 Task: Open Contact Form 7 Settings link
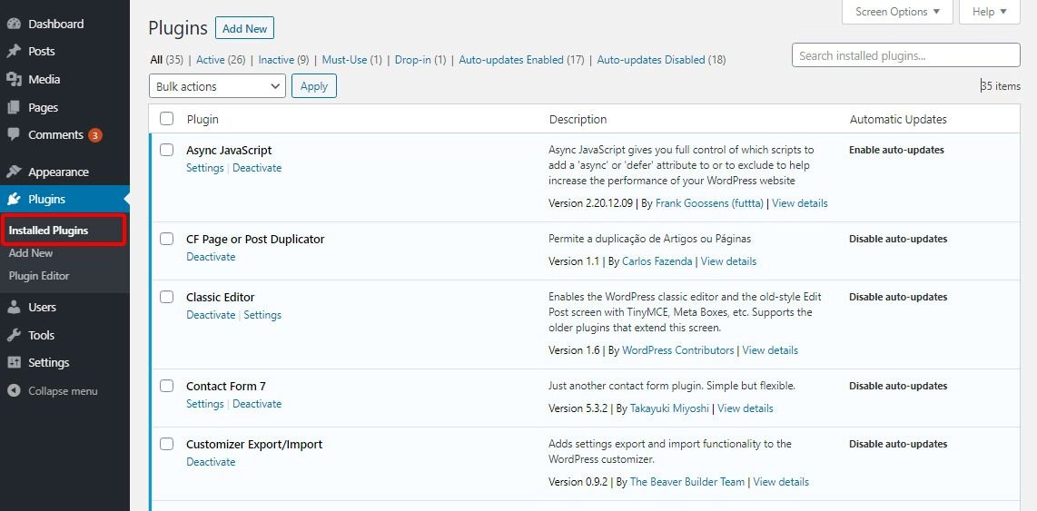(205, 403)
